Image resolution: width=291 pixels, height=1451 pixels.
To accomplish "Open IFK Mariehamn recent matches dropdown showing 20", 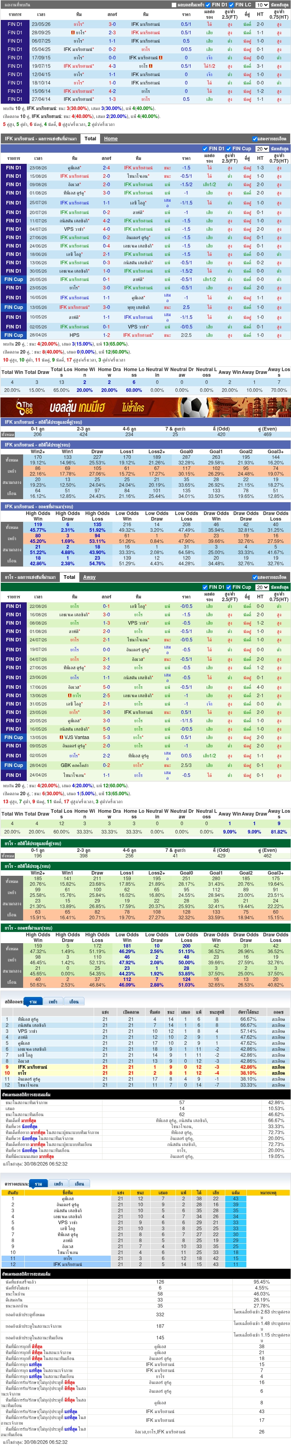I will tap(262, 149).
